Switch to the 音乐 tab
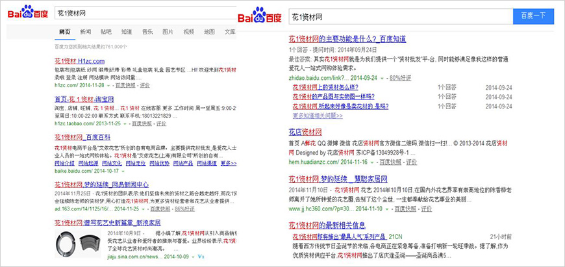Image resolution: width=565 pixels, height=267 pixels. [147, 31]
